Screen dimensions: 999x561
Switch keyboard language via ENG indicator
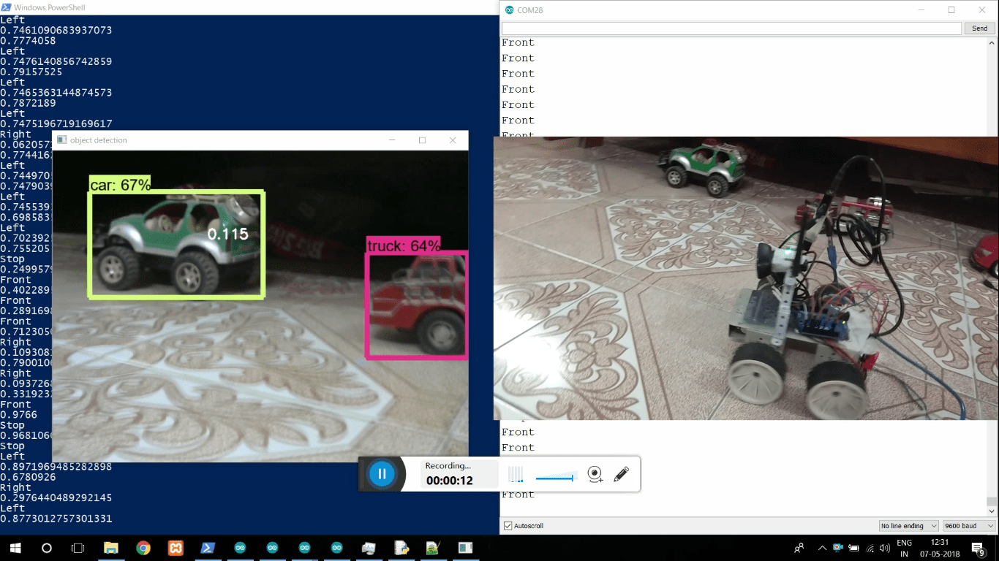905,548
